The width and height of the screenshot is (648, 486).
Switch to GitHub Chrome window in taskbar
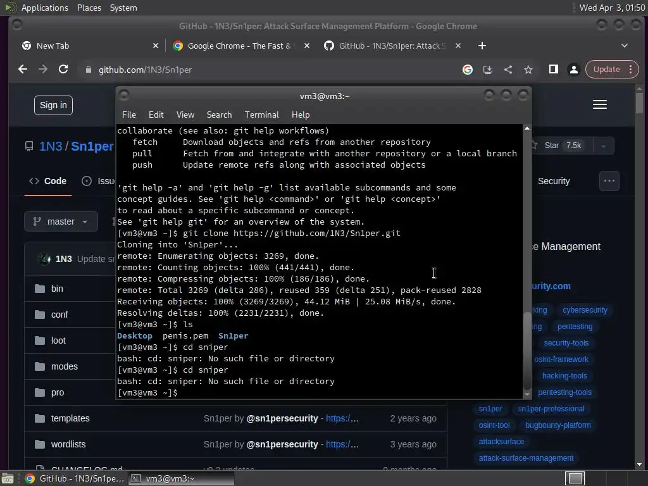pos(75,478)
